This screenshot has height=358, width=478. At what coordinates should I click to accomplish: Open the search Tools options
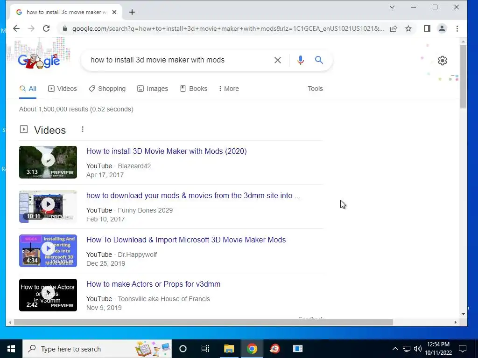coord(315,89)
